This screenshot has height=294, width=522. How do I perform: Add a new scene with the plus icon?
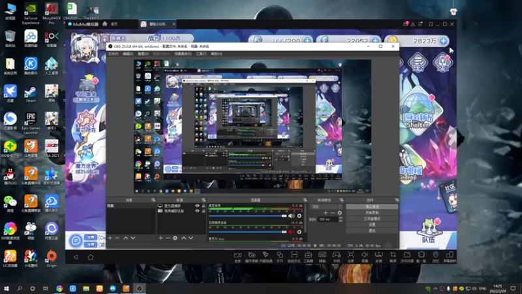click(x=110, y=238)
